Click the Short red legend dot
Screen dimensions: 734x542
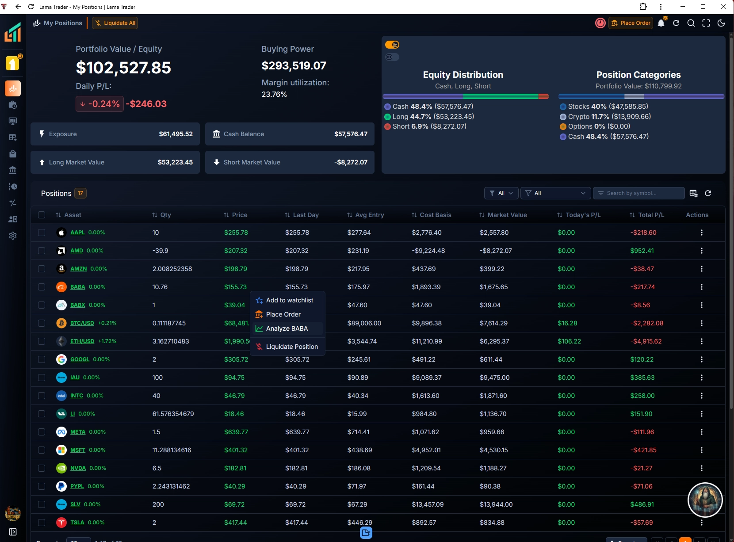[387, 126]
